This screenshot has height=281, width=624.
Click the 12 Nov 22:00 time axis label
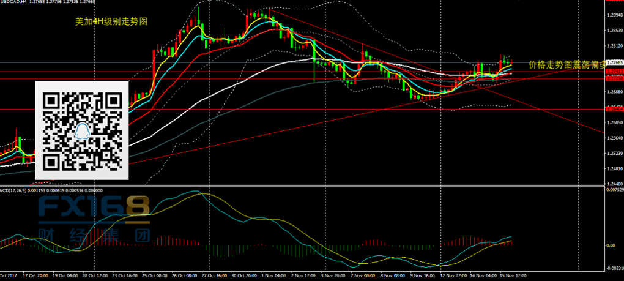point(453,275)
